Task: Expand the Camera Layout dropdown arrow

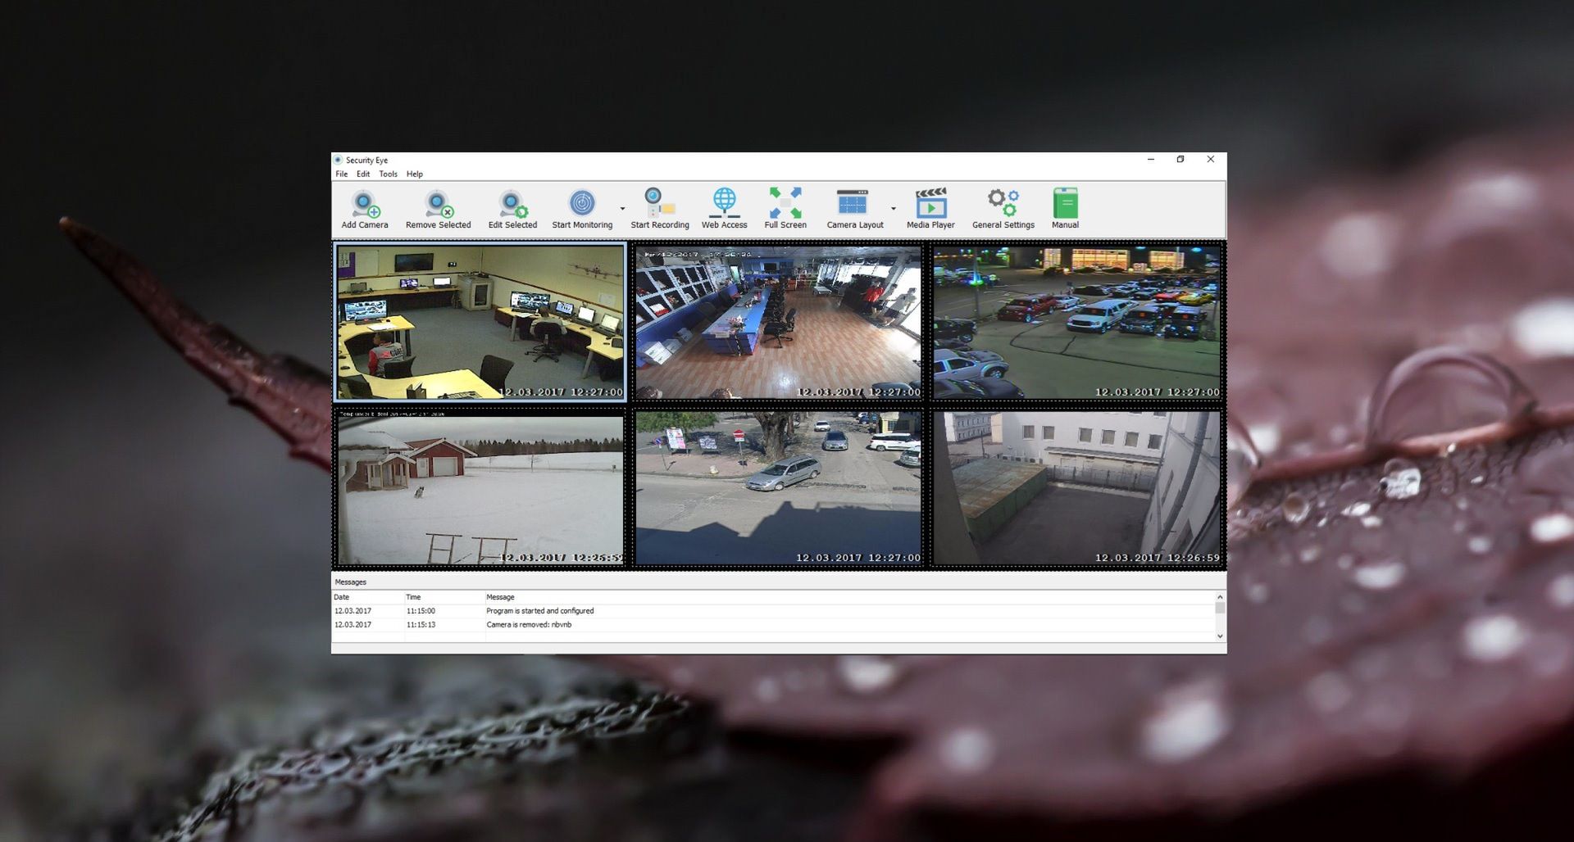Action: coord(894,207)
